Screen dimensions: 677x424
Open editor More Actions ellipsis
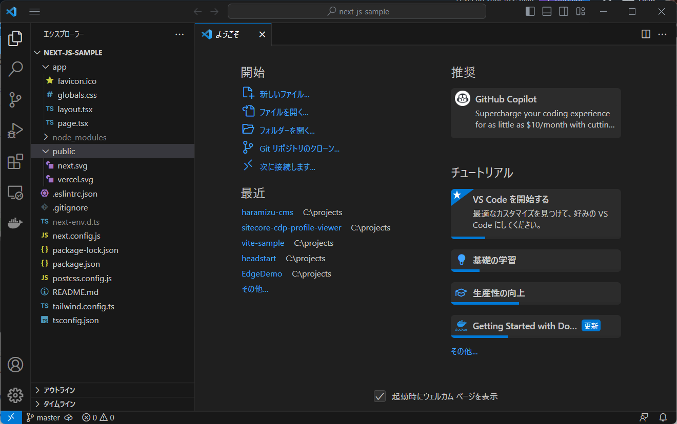click(662, 34)
